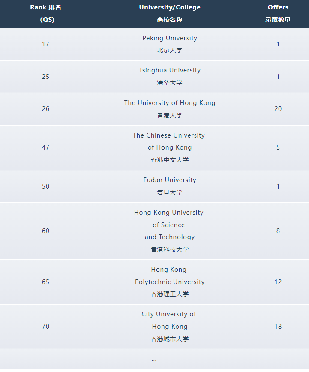Click the offers count 12

point(278,282)
